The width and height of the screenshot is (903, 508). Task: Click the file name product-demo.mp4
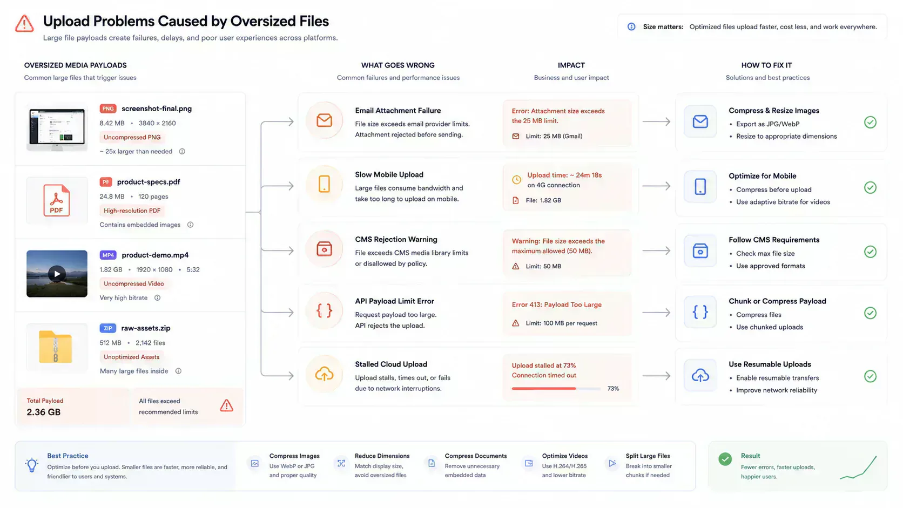[x=155, y=255]
